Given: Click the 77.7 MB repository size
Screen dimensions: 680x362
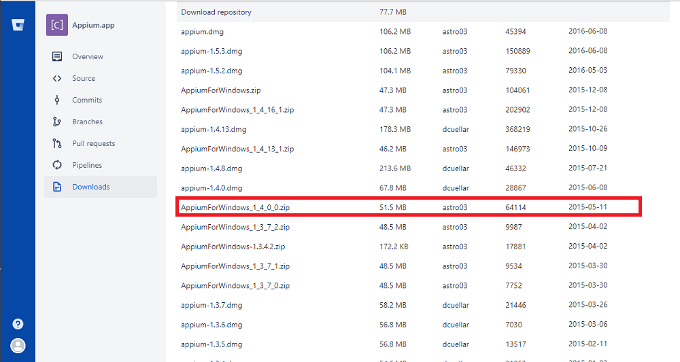Looking at the screenshot, I should 393,12.
